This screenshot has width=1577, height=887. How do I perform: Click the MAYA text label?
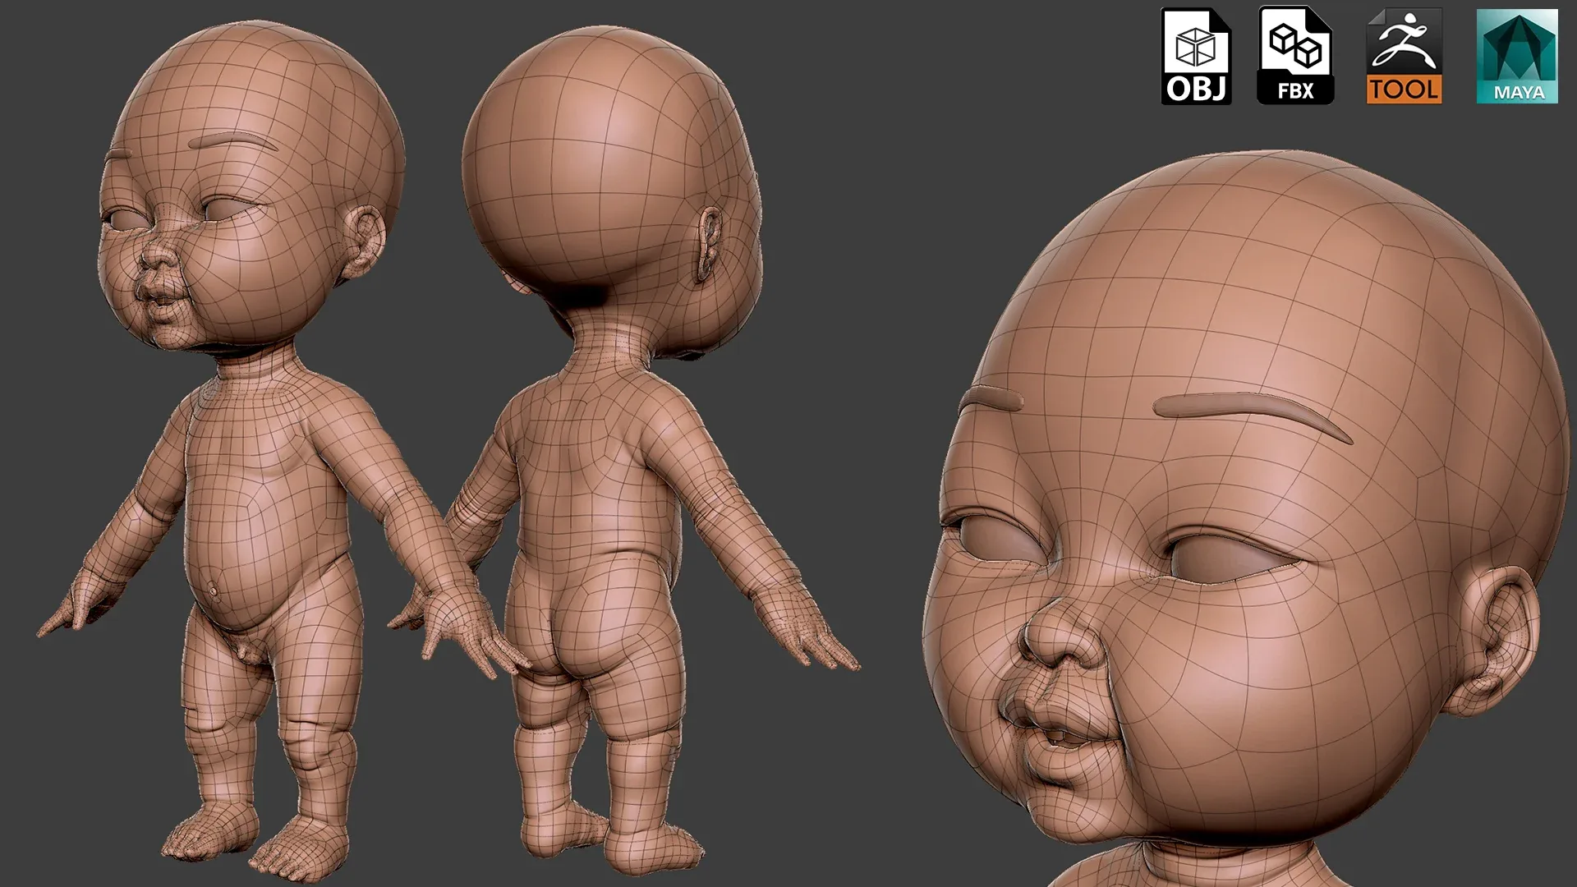[x=1517, y=92]
